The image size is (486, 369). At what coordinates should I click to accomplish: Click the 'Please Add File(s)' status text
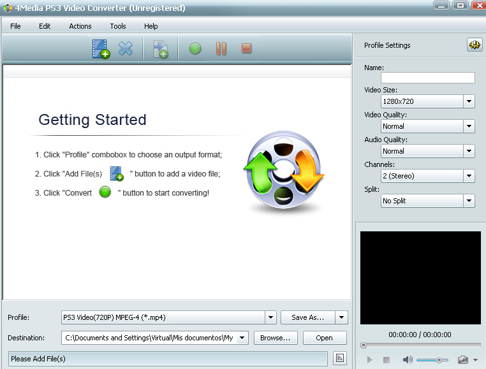tap(38, 359)
